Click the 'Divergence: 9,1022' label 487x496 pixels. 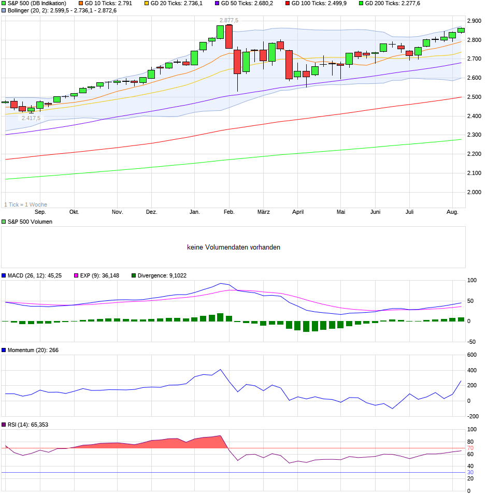pos(162,275)
